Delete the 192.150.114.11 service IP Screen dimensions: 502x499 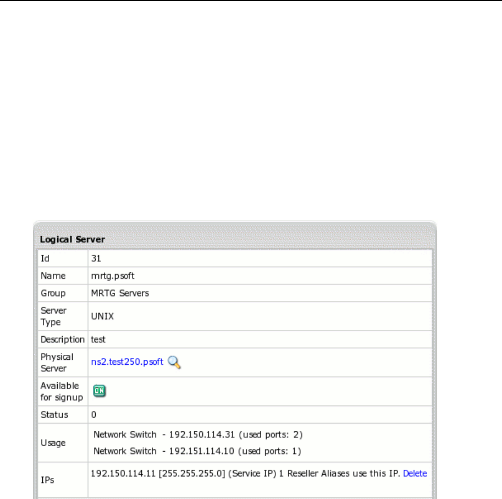point(415,473)
